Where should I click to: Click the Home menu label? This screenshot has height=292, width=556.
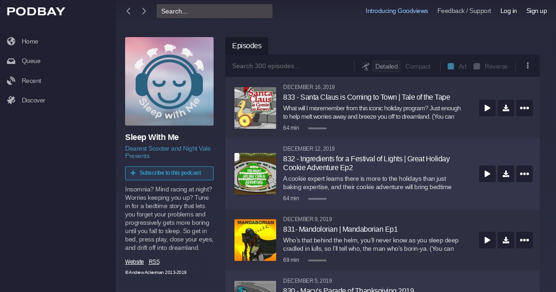pyautogui.click(x=30, y=41)
